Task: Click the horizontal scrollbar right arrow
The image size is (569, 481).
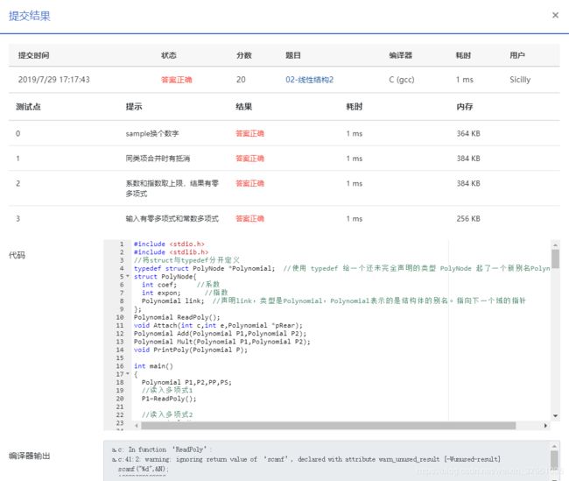Action: (x=545, y=426)
